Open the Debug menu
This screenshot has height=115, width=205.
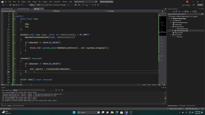pos(34,2)
